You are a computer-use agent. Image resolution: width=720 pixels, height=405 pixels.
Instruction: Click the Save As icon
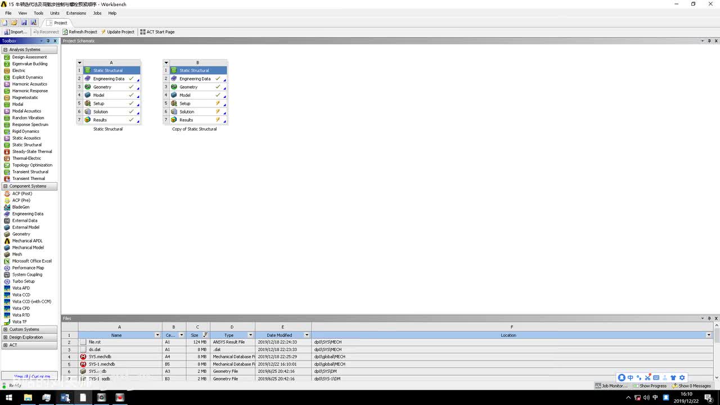pyautogui.click(x=33, y=22)
